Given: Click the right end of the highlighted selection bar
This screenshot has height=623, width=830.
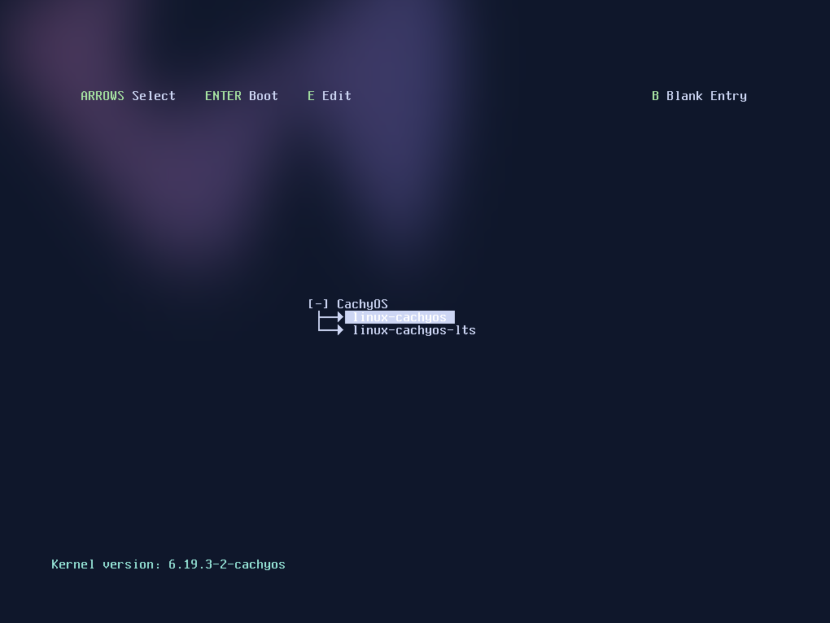Looking at the screenshot, I should 451,317.
